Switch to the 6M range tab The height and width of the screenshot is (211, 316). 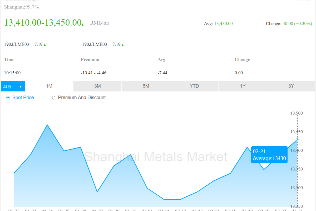pos(146,86)
